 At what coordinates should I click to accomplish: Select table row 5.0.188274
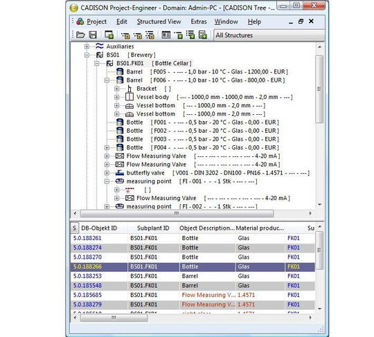click(x=193, y=248)
